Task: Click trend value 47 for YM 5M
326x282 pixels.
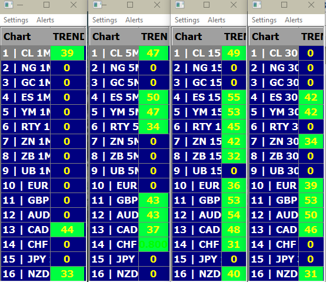Action: tap(154, 112)
